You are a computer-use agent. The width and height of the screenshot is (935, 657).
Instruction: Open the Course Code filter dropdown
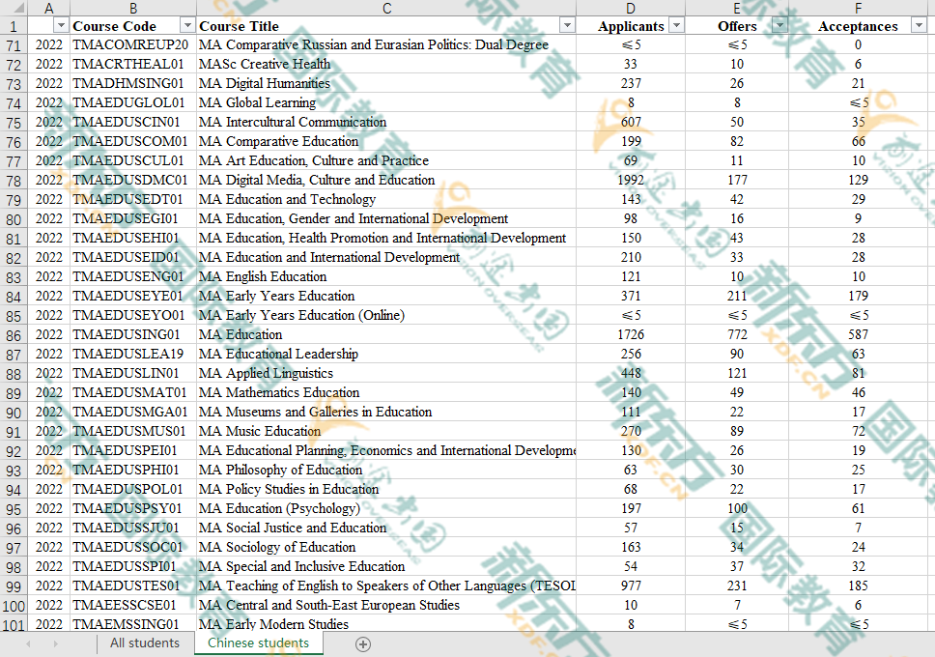(x=186, y=26)
